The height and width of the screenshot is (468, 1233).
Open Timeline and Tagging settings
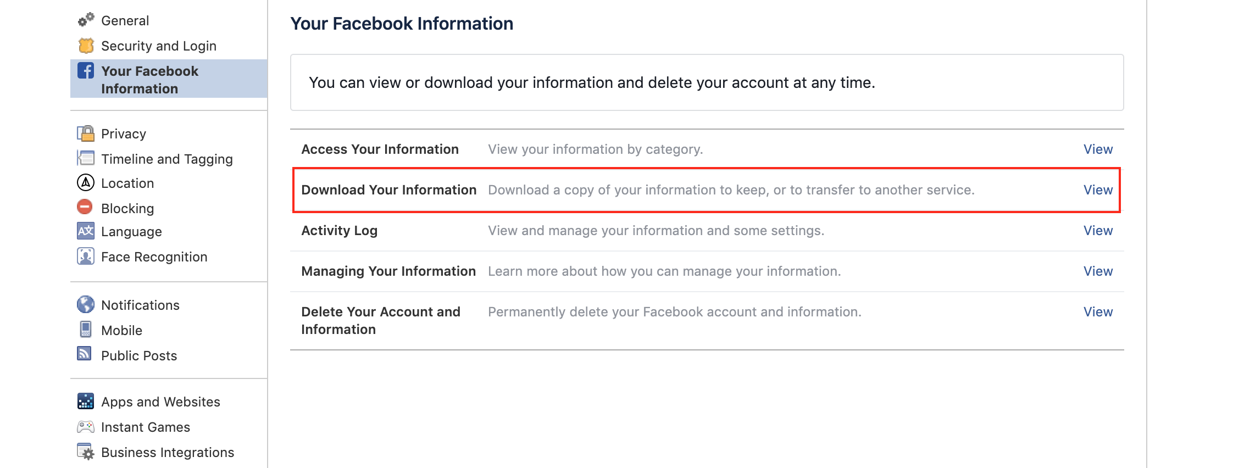point(166,159)
